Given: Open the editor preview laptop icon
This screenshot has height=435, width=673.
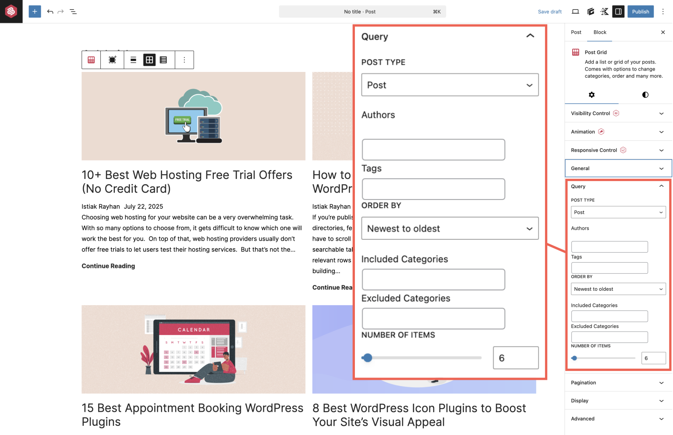Looking at the screenshot, I should pyautogui.click(x=575, y=11).
